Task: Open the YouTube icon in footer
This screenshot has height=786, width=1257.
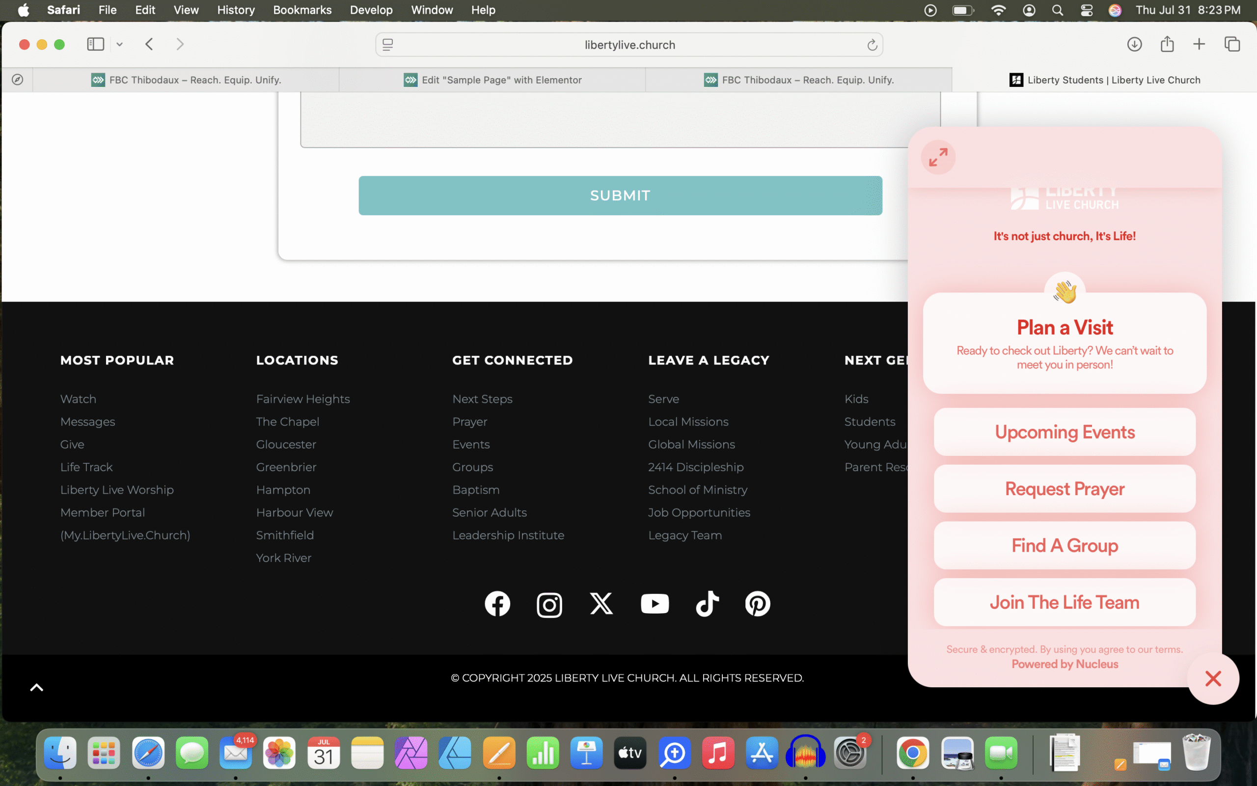Action: pyautogui.click(x=655, y=604)
